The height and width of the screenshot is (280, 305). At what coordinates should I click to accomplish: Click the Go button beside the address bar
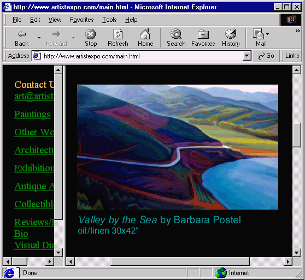pos(266,56)
